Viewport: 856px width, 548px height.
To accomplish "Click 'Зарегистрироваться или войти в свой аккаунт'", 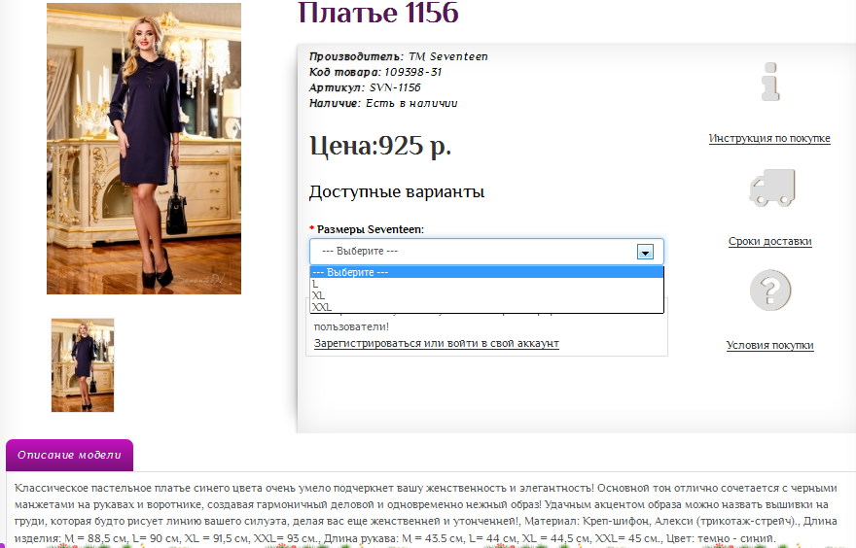I will (x=436, y=344).
